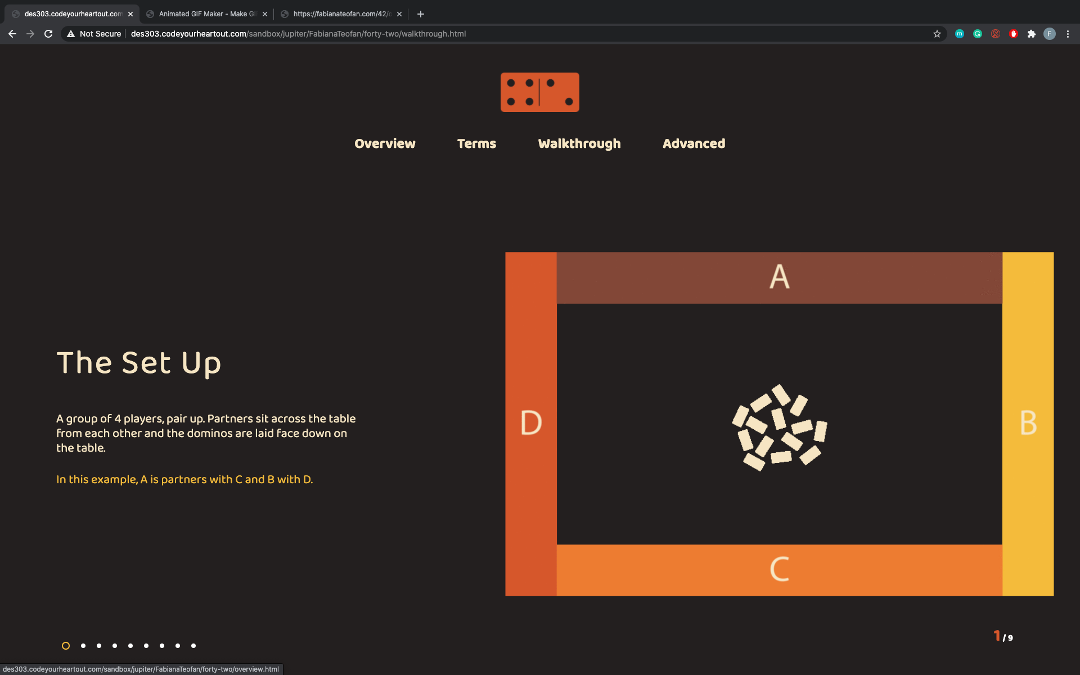Open a new browser tab

coord(421,14)
